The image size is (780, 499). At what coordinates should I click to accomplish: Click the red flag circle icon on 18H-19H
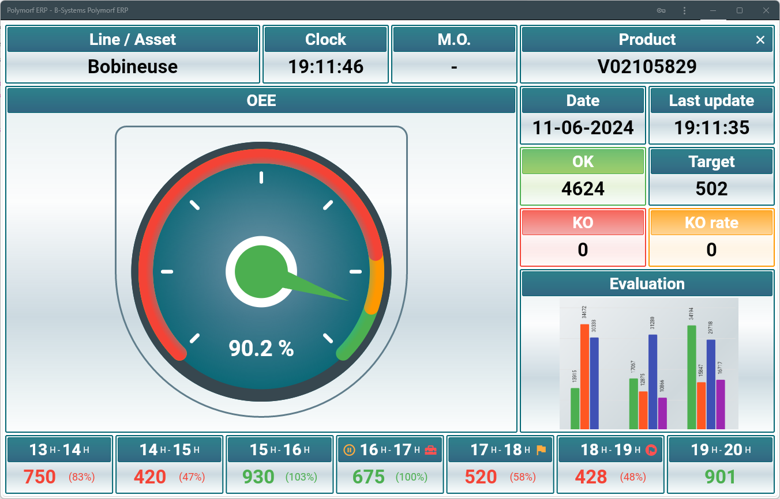[x=651, y=450]
